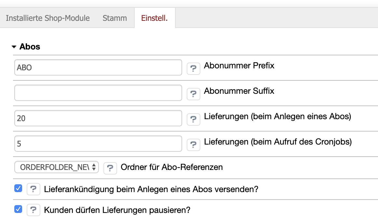This screenshot has height=224, width=378.
Task: Click the Abonummer Prefix field containing ABO
Action: click(x=98, y=67)
